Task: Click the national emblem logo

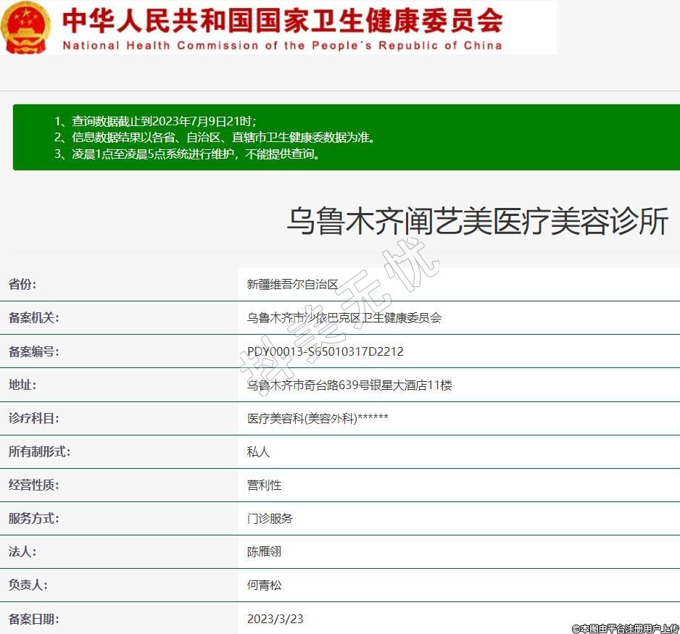Action: (x=25, y=28)
